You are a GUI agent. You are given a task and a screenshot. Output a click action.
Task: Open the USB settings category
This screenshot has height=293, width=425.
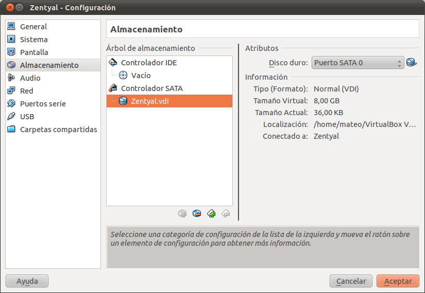click(53, 117)
